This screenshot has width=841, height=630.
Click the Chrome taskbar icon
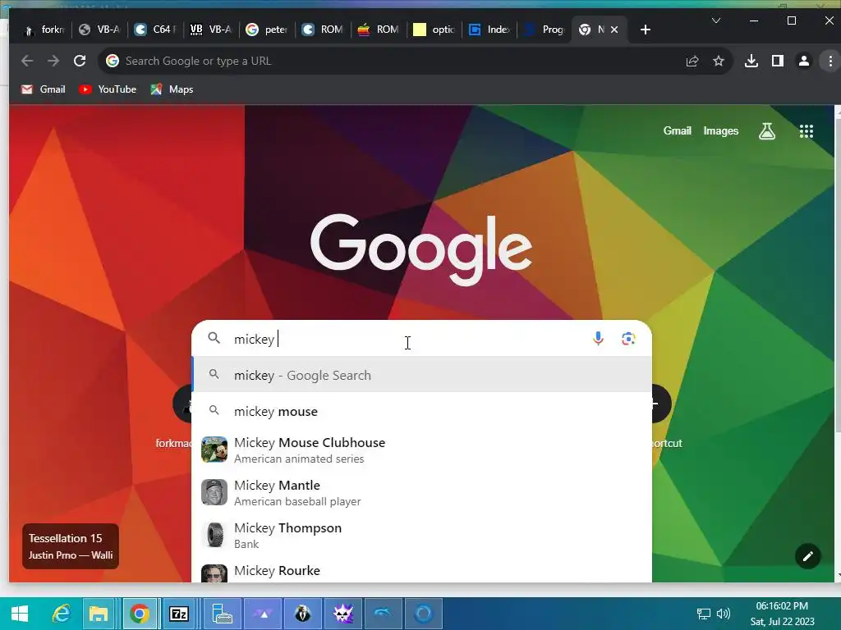click(140, 614)
